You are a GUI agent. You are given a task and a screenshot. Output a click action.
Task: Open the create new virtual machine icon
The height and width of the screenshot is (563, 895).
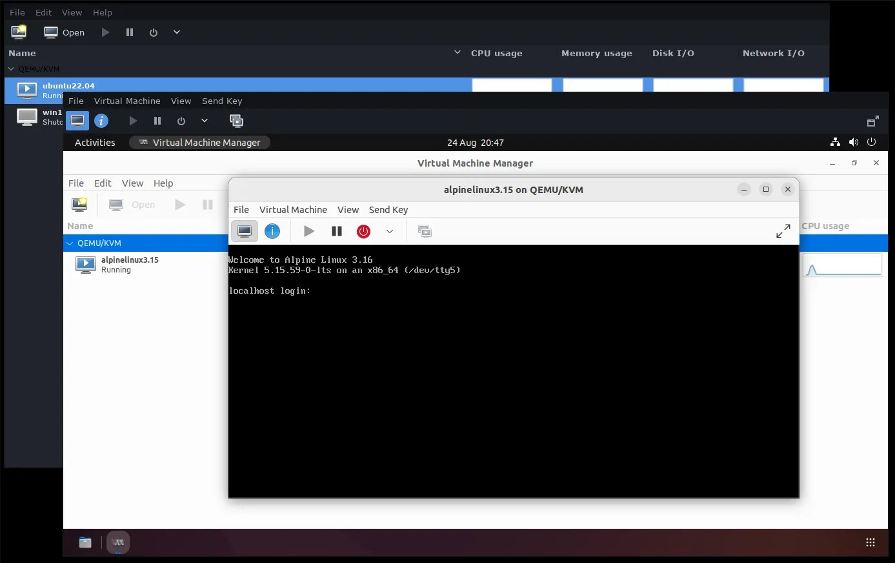(79, 204)
